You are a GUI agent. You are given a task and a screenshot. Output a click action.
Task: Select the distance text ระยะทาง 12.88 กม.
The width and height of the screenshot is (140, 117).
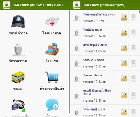tap(95, 100)
